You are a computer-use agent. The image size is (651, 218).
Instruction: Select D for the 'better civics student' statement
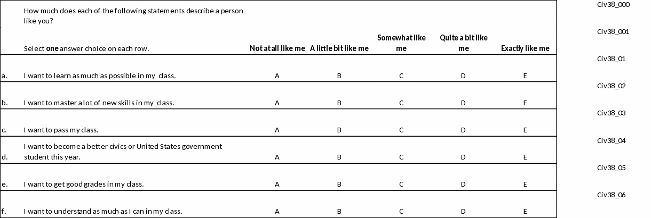coord(463,157)
